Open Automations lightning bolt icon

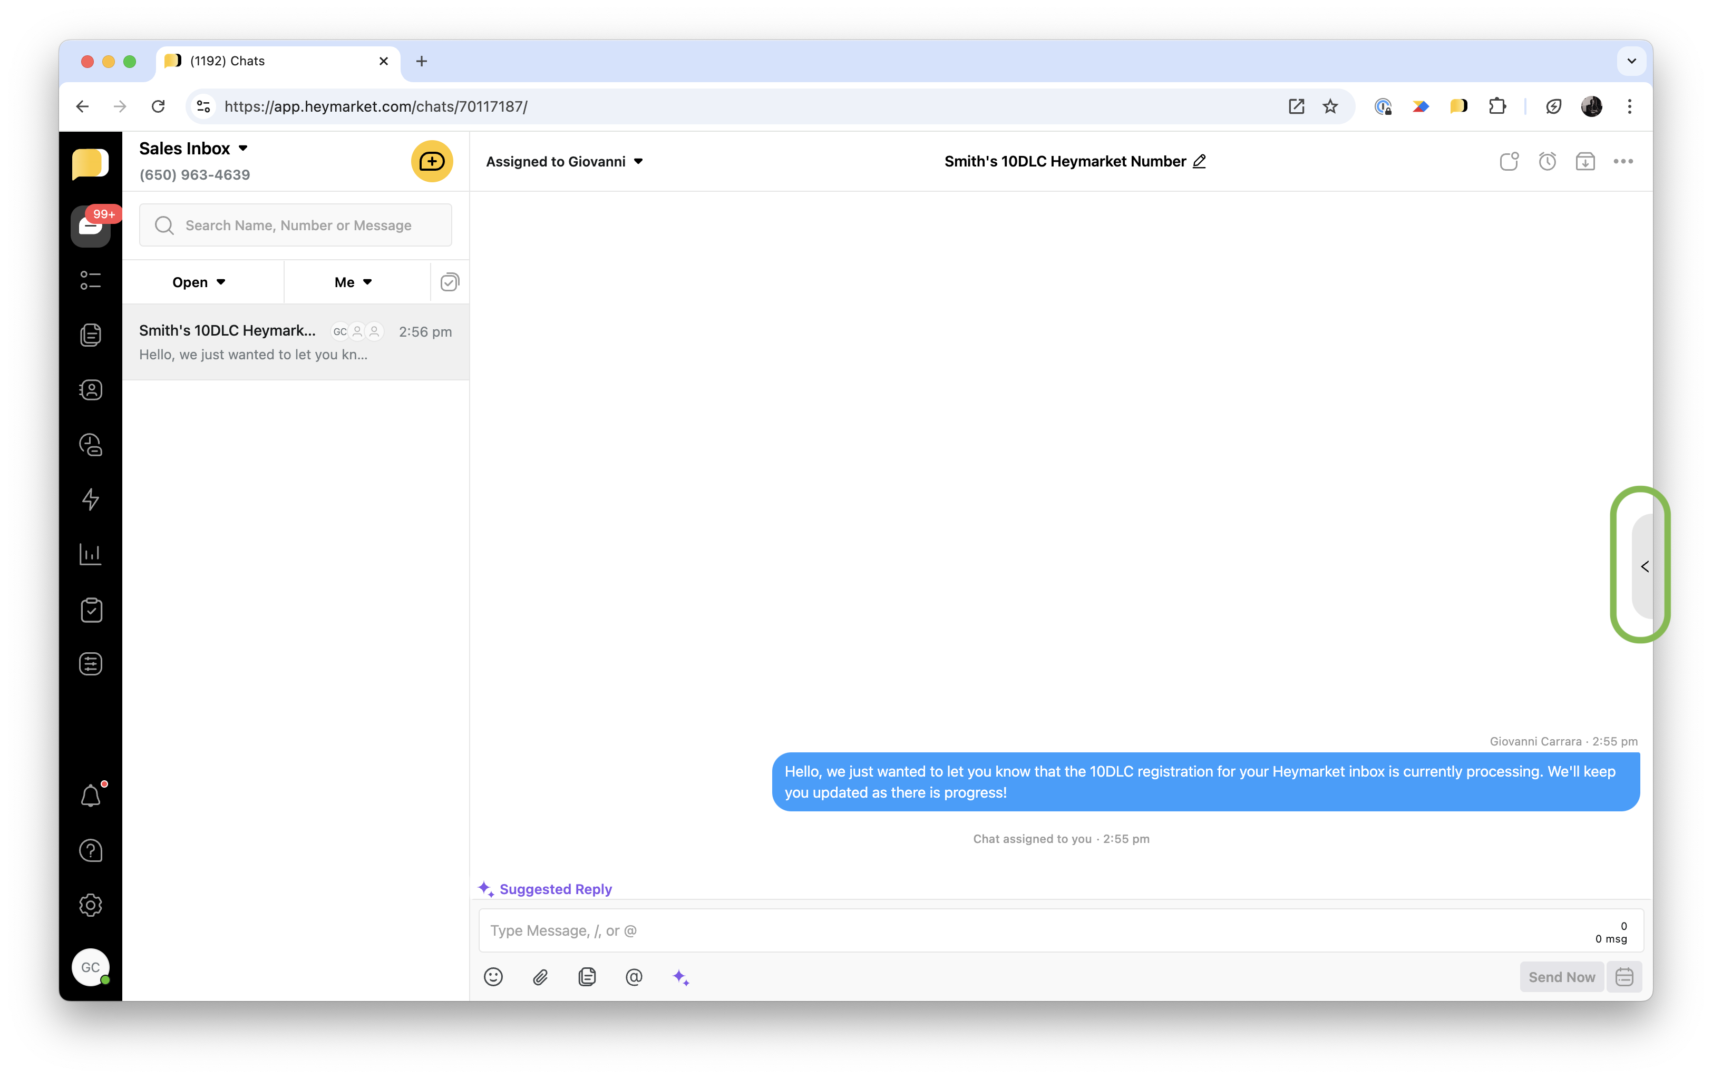pos(90,499)
